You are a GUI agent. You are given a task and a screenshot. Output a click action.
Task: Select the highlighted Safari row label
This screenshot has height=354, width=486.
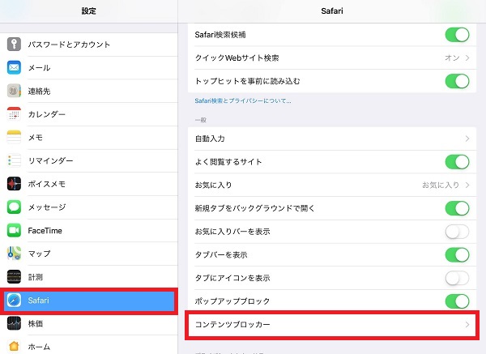38,301
